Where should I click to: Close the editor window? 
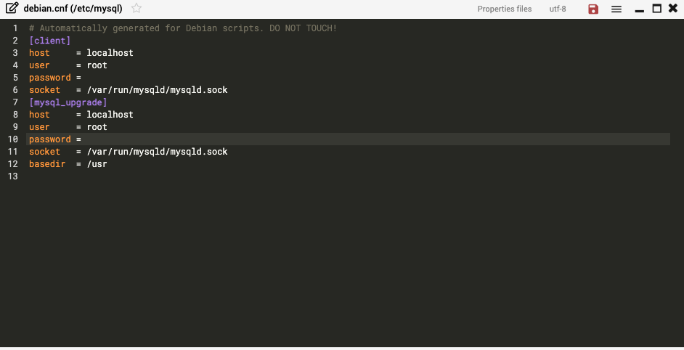coord(673,8)
